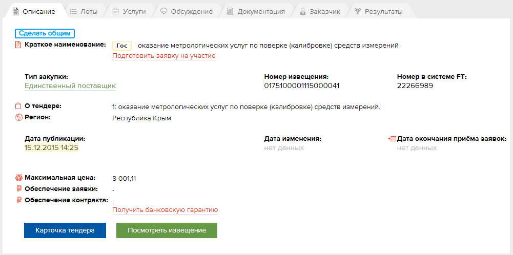The image size is (513, 255).
Task: Click the Максимальная цена label
Action: click(x=60, y=178)
